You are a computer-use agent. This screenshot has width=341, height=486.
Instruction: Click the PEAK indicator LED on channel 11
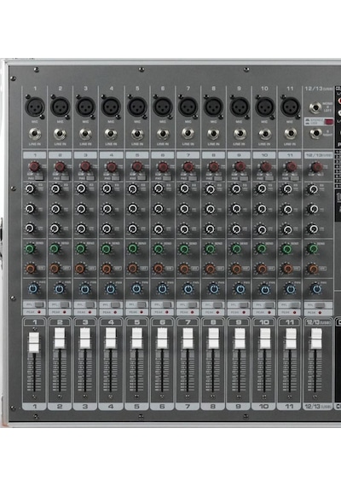pos(294,312)
